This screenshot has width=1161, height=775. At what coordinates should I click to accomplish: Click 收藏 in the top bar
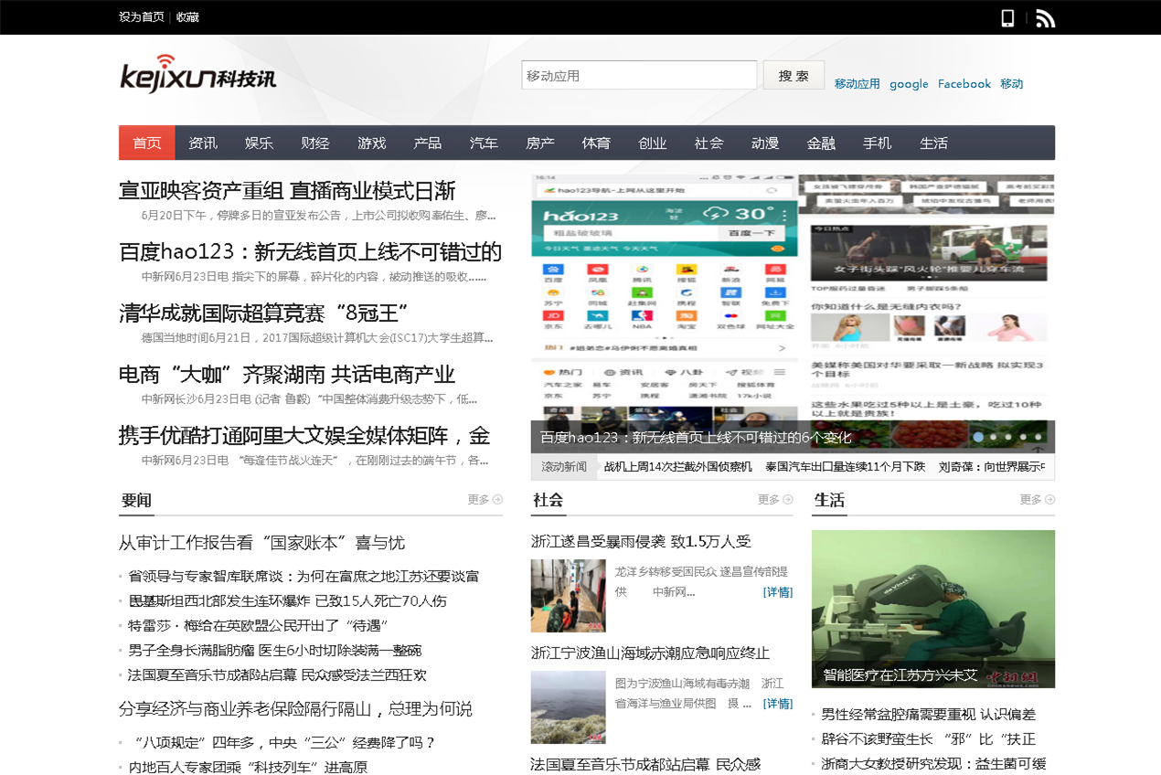tap(187, 17)
